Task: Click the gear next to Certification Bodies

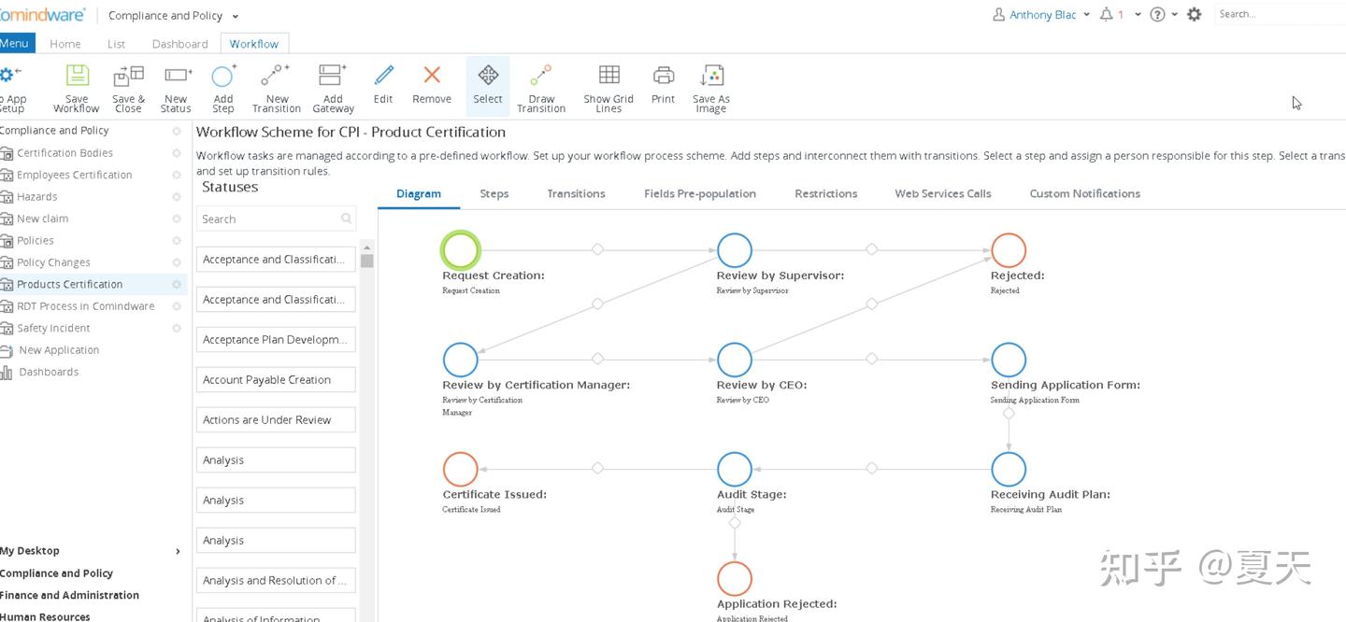Action: click(x=176, y=153)
